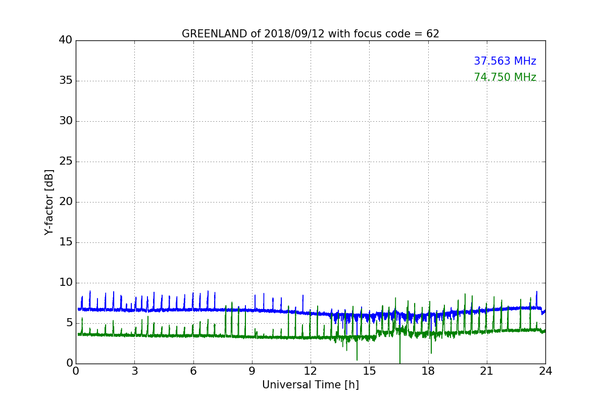Select the blue 37.563 MHz legend label
The height and width of the screenshot is (404, 606).
[505, 61]
